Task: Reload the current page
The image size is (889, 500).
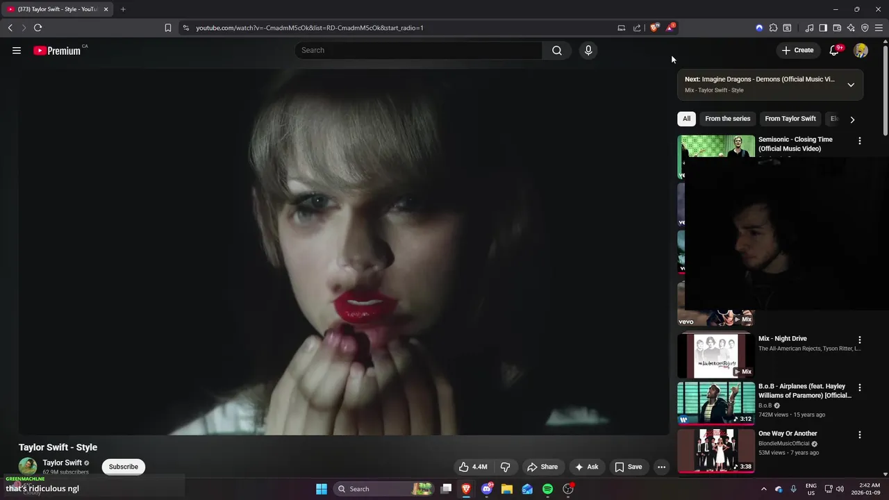Action: [x=38, y=28]
